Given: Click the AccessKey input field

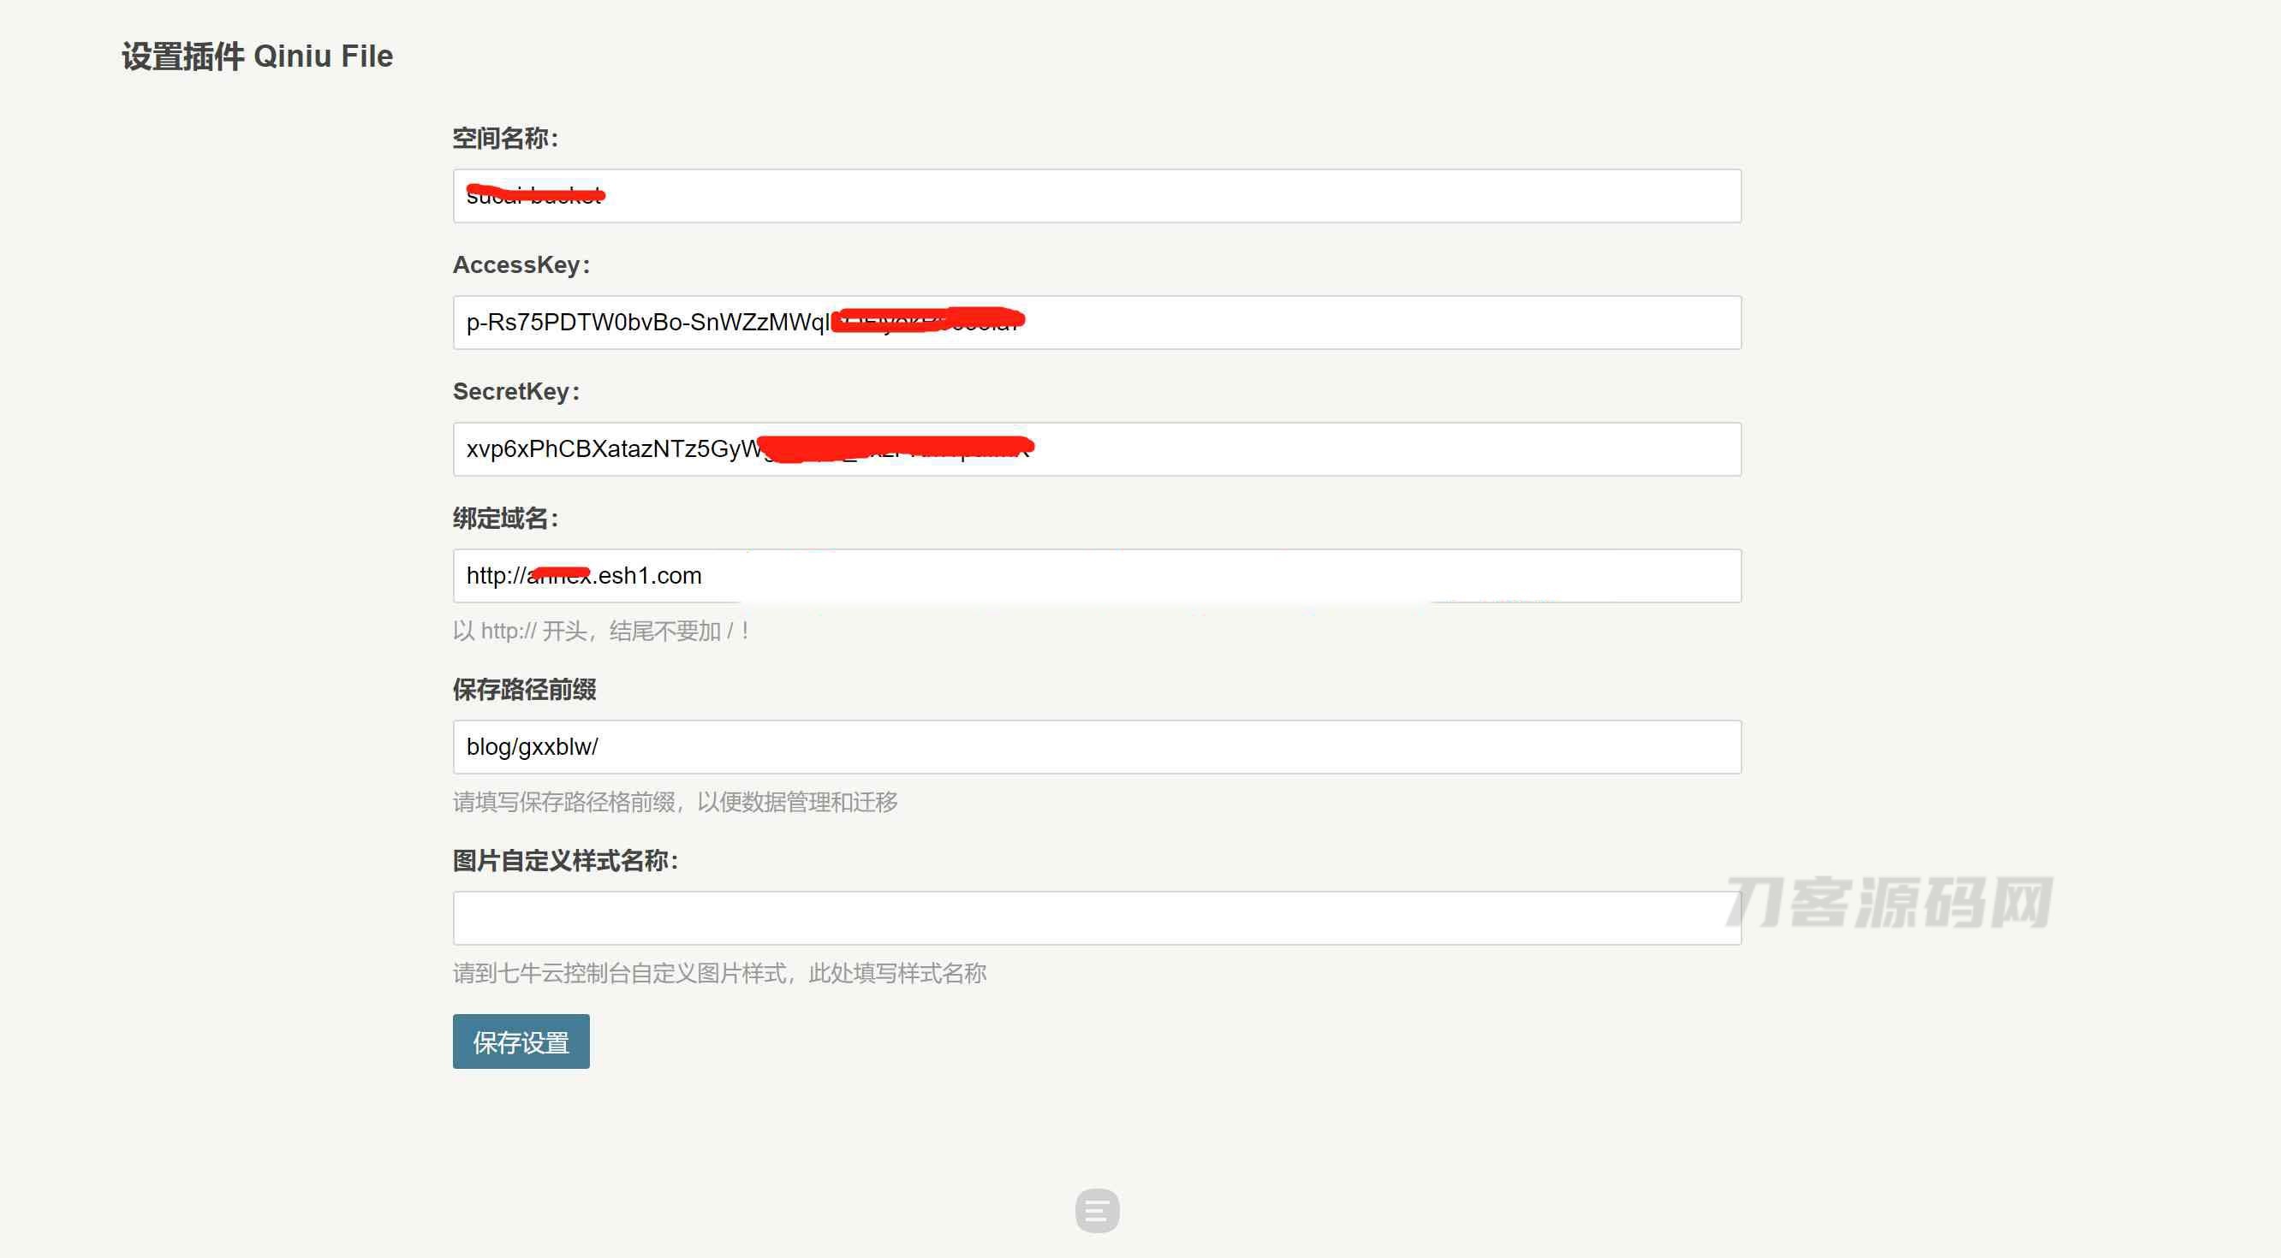Looking at the screenshot, I should click(x=1096, y=321).
